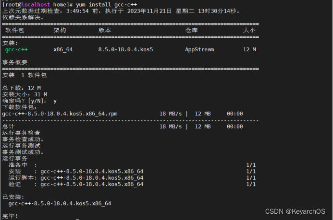Click the 仓库 column header
This screenshot has width=333, height=220.
click(191, 30)
